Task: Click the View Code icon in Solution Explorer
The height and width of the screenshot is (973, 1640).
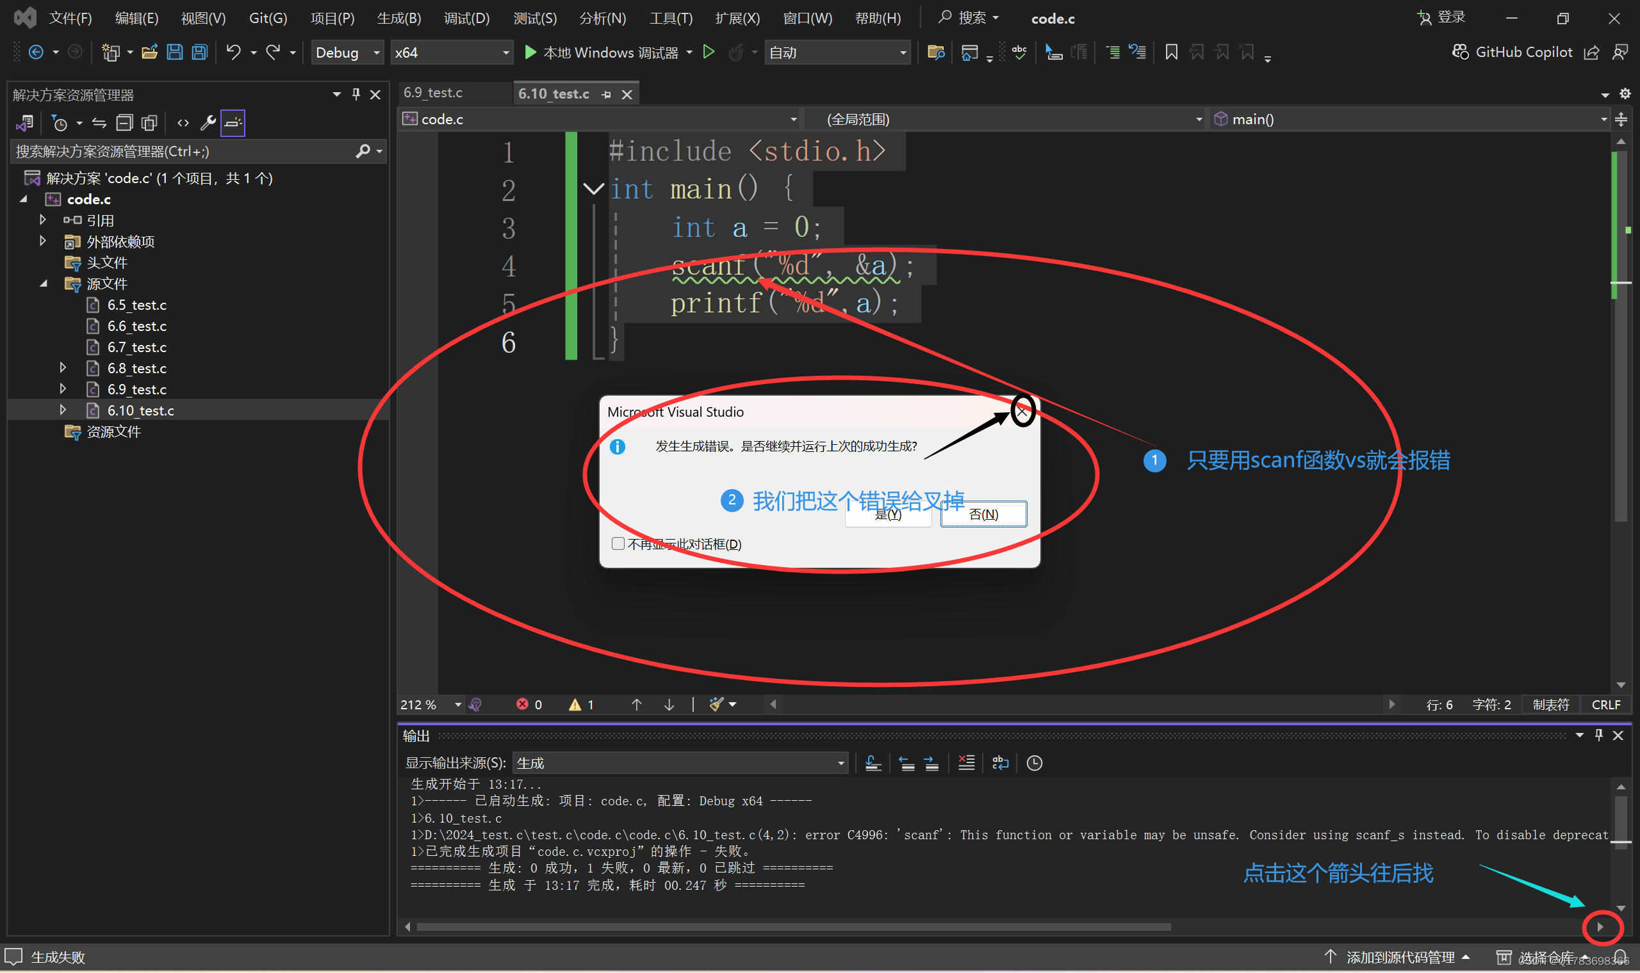Action: (x=183, y=123)
